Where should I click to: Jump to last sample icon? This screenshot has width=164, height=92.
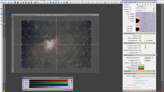pos(145,5)
